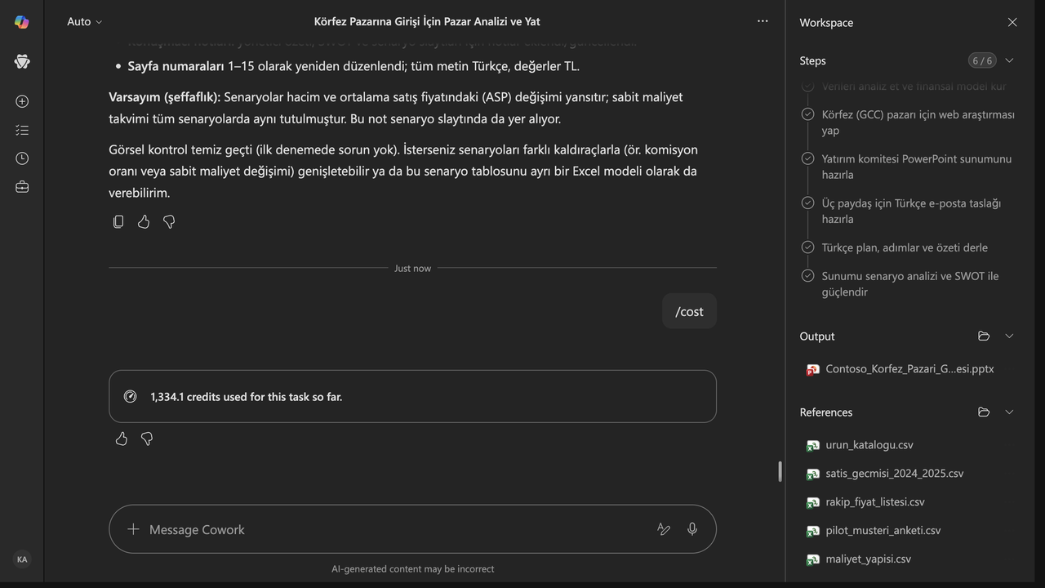Open urun_katalogu.csv reference file

[x=860, y=445]
